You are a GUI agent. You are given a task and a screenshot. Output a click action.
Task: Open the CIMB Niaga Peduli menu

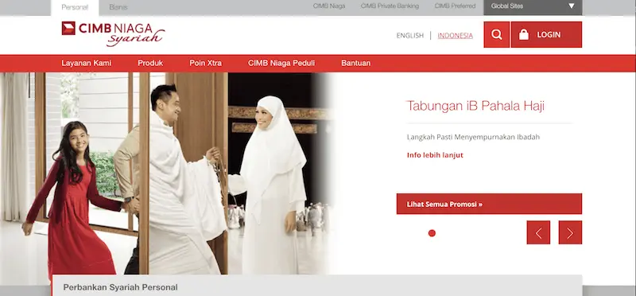coord(281,63)
